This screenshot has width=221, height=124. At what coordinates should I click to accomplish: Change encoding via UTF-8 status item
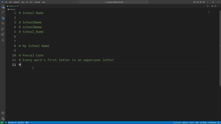point(192,123)
